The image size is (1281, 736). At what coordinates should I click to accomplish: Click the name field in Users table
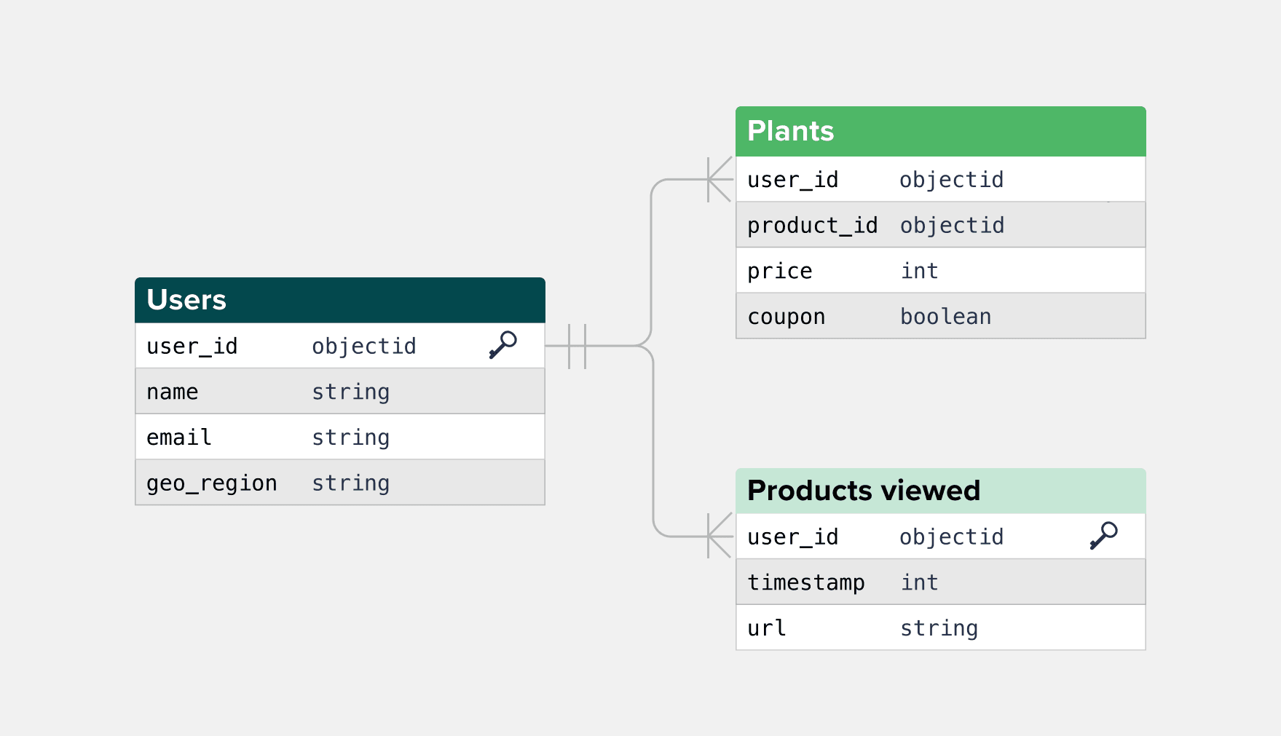coord(173,392)
